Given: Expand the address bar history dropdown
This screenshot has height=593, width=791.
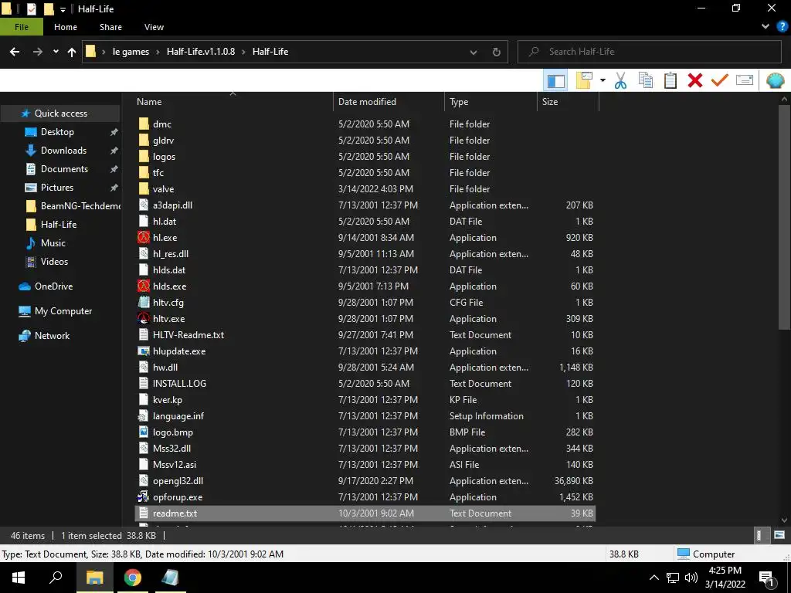Looking at the screenshot, I should (x=474, y=52).
